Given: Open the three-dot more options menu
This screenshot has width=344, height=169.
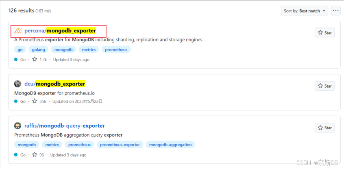Looking at the screenshot, I should point(335,11).
